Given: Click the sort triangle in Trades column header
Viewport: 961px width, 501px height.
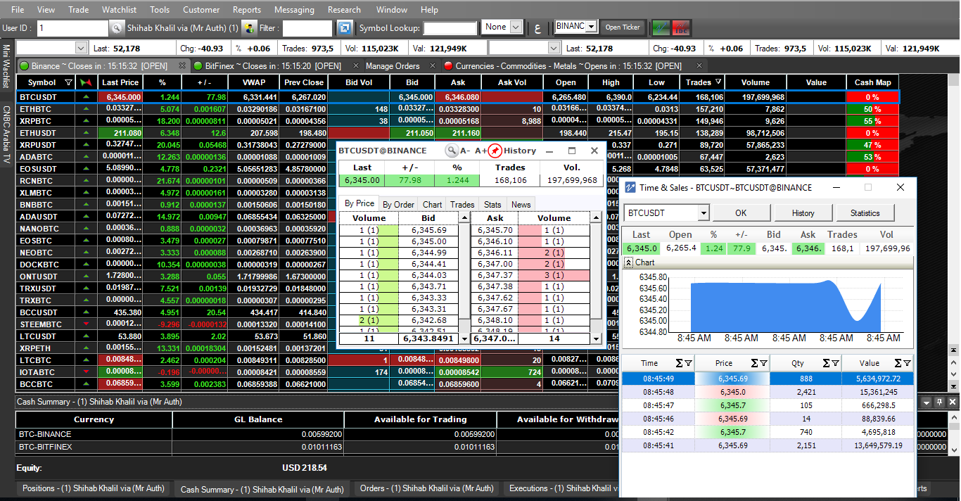Looking at the screenshot, I should [718, 82].
